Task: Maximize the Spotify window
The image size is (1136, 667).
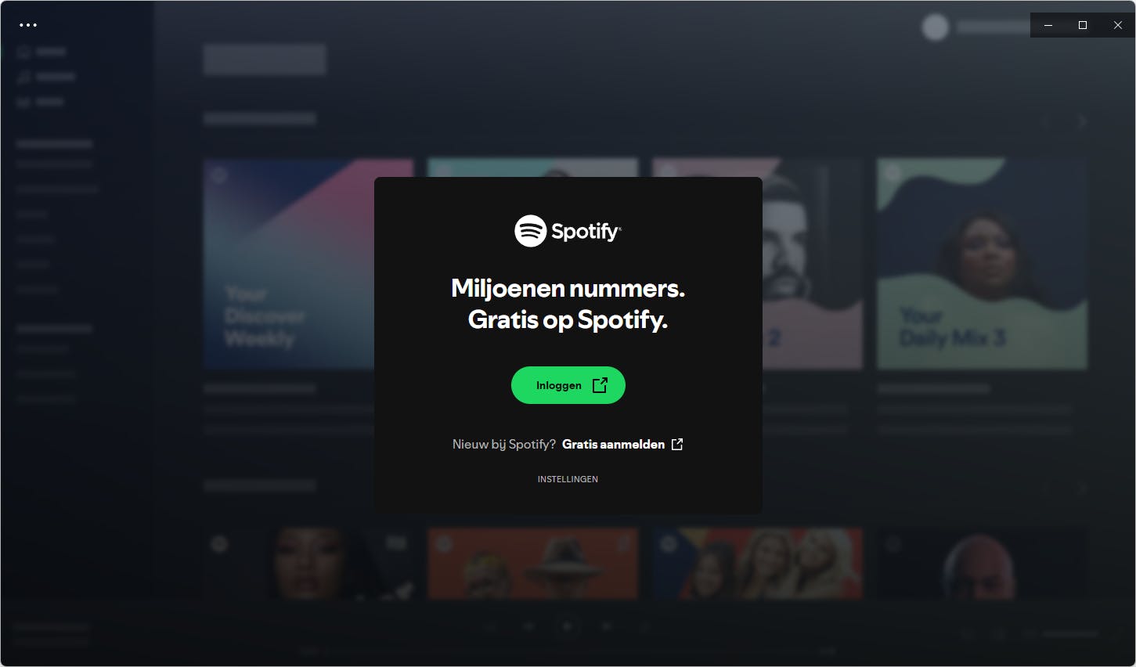Action: (x=1083, y=25)
